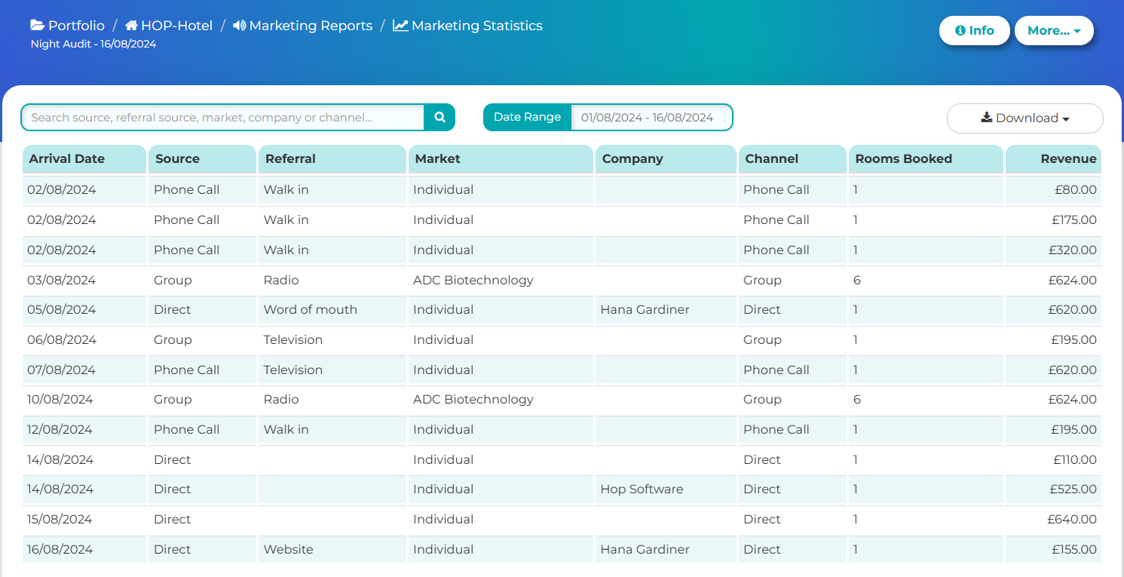Click the 03/08/2024 arrival date cell
Image resolution: width=1124 pixels, height=577 pixels.
point(84,280)
